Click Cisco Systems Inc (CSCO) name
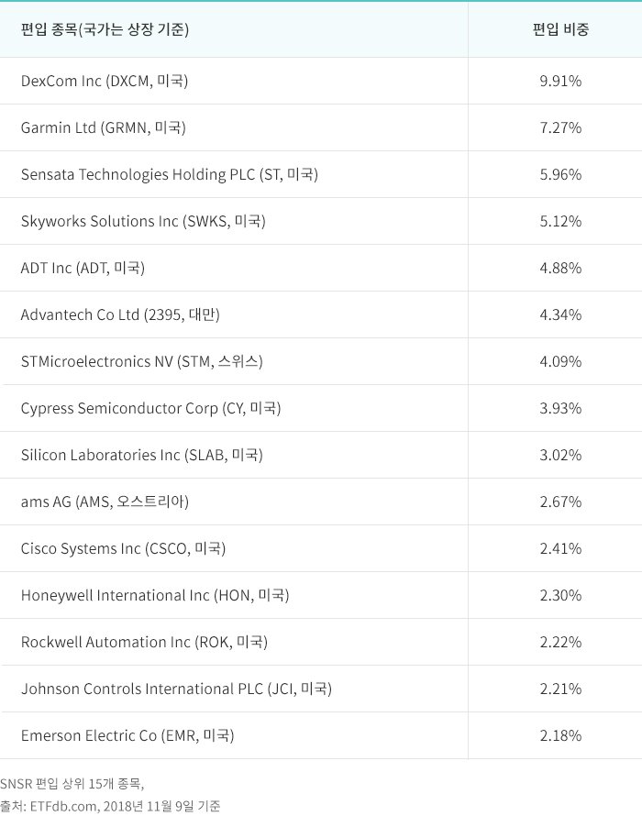The image size is (642, 816). [123, 548]
